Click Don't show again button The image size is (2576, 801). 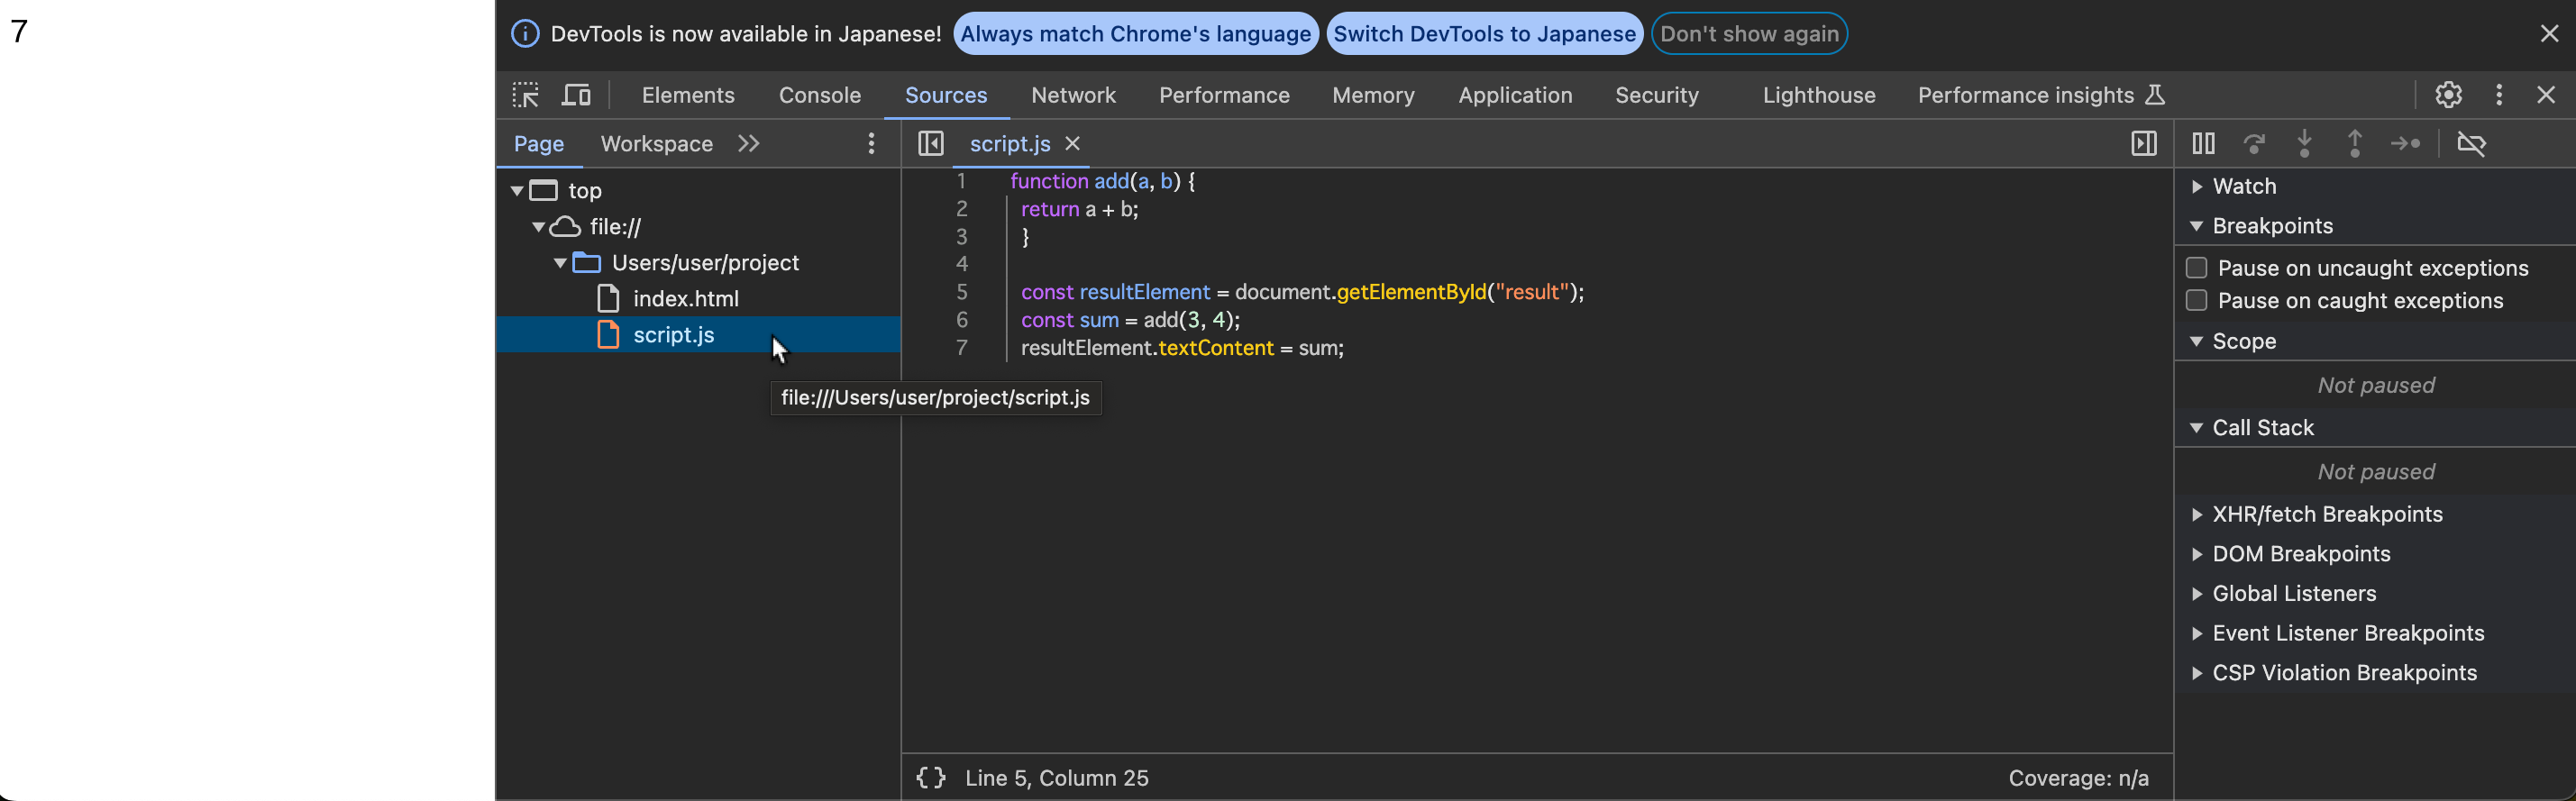tap(1748, 34)
